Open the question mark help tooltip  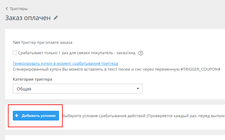pos(141,53)
